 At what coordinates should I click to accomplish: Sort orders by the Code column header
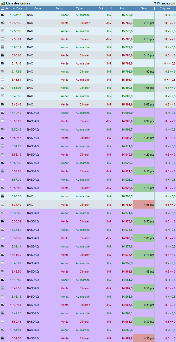point(37,8)
